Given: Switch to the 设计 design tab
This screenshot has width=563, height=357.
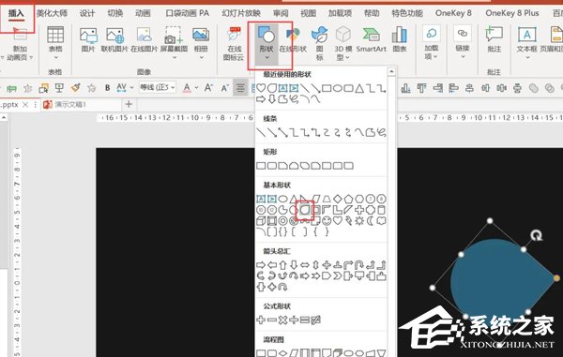Looking at the screenshot, I should [x=87, y=13].
